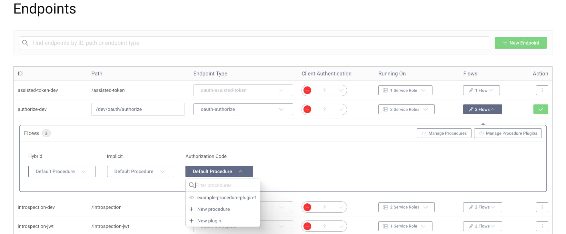566x234 pixels.
Task: Click checkmark in assisted-token-dev authentication toggle
Action: pos(341,90)
